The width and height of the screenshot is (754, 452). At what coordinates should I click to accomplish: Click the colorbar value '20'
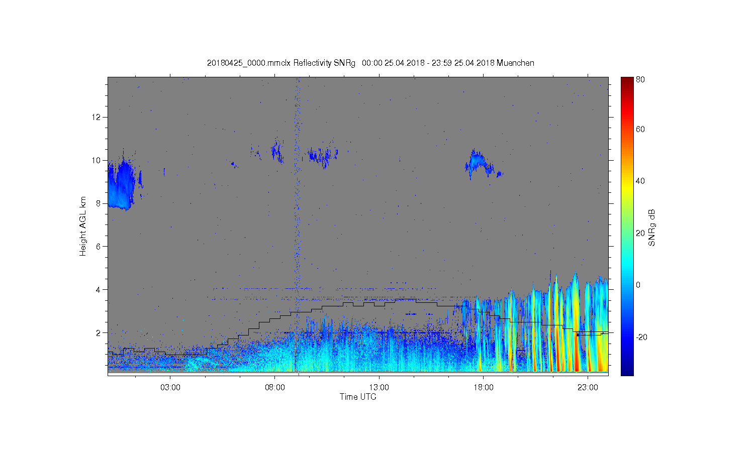[640, 233]
